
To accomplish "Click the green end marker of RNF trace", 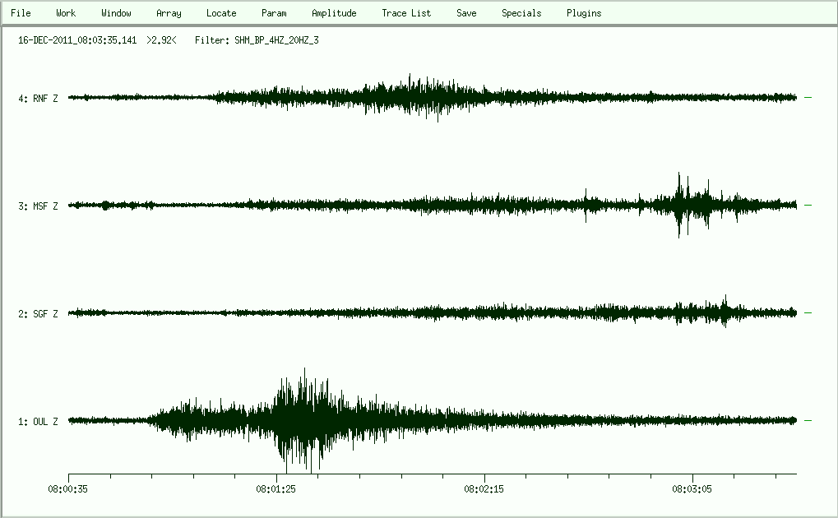I will pos(808,97).
